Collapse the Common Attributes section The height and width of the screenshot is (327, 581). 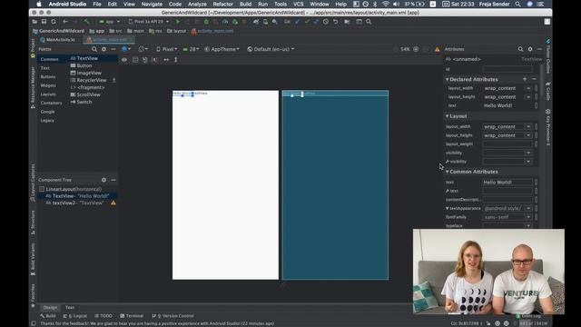(448, 172)
